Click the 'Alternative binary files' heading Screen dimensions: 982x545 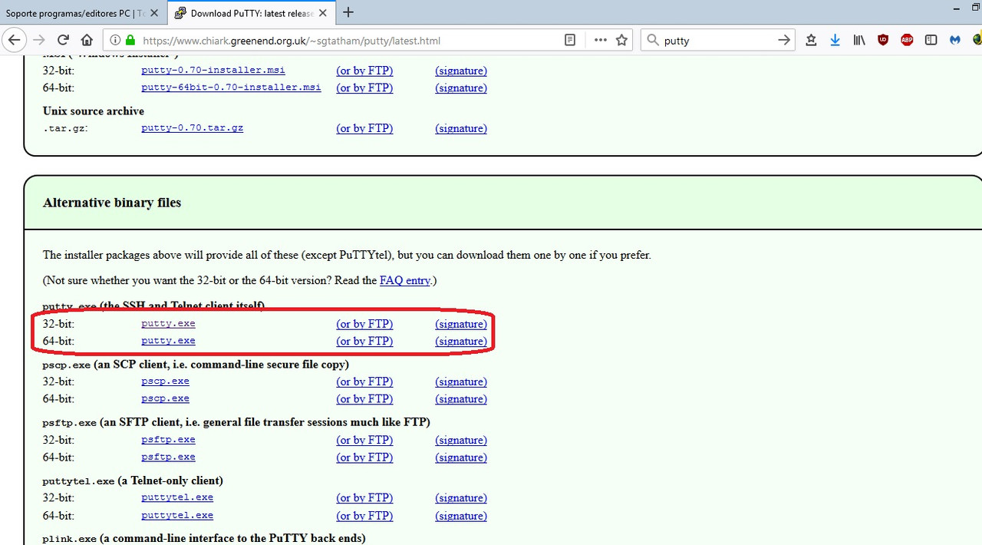pyautogui.click(x=112, y=203)
